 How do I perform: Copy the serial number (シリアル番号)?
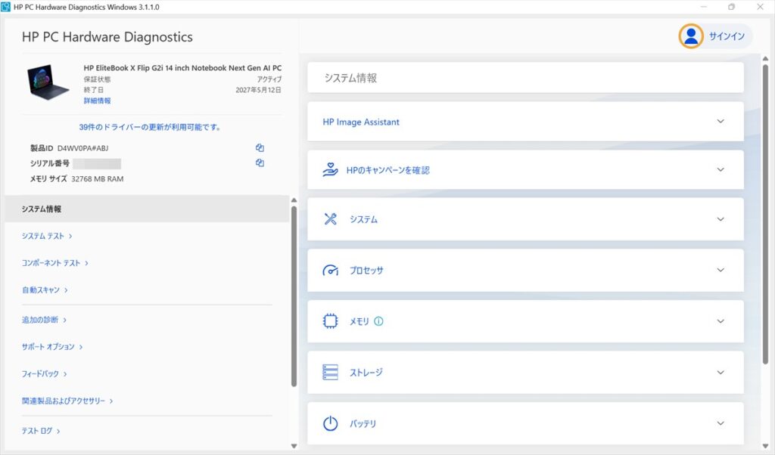(260, 162)
